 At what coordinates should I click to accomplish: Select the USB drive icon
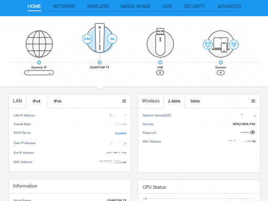point(160,43)
